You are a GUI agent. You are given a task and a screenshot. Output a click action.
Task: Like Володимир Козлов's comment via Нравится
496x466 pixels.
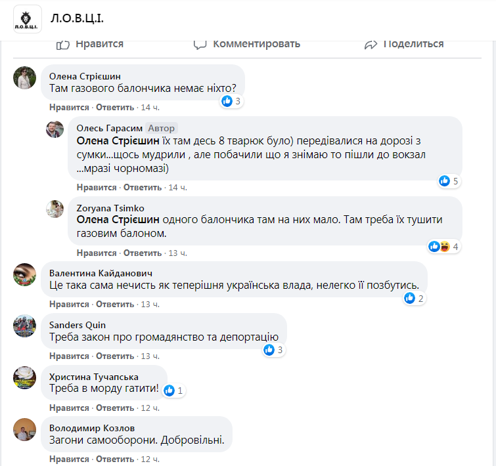[69, 459]
